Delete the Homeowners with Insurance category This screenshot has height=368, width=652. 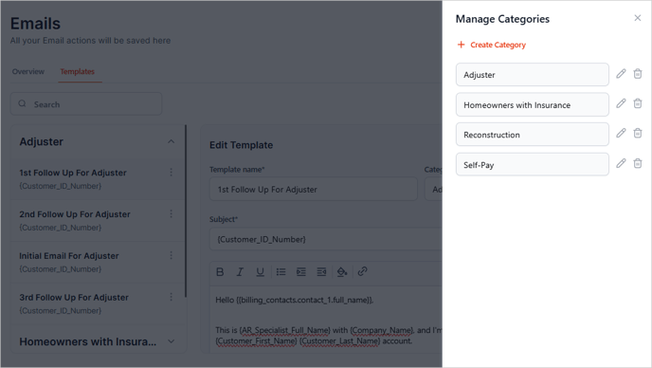pos(638,103)
